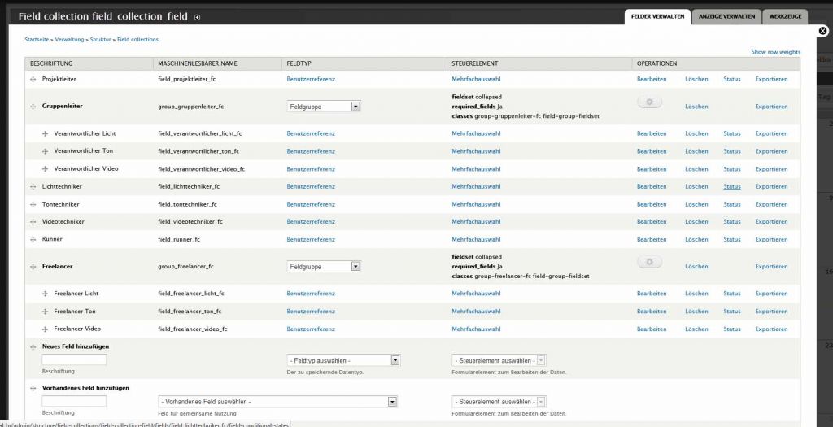Click the drag handle for Runner row

(x=33, y=240)
